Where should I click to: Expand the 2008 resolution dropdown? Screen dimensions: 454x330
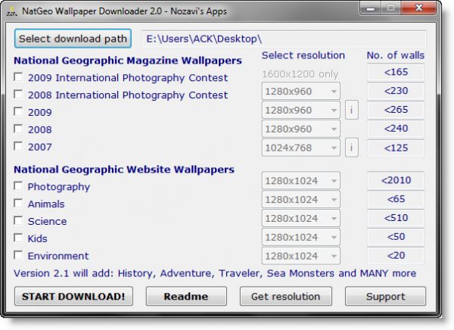pos(301,129)
